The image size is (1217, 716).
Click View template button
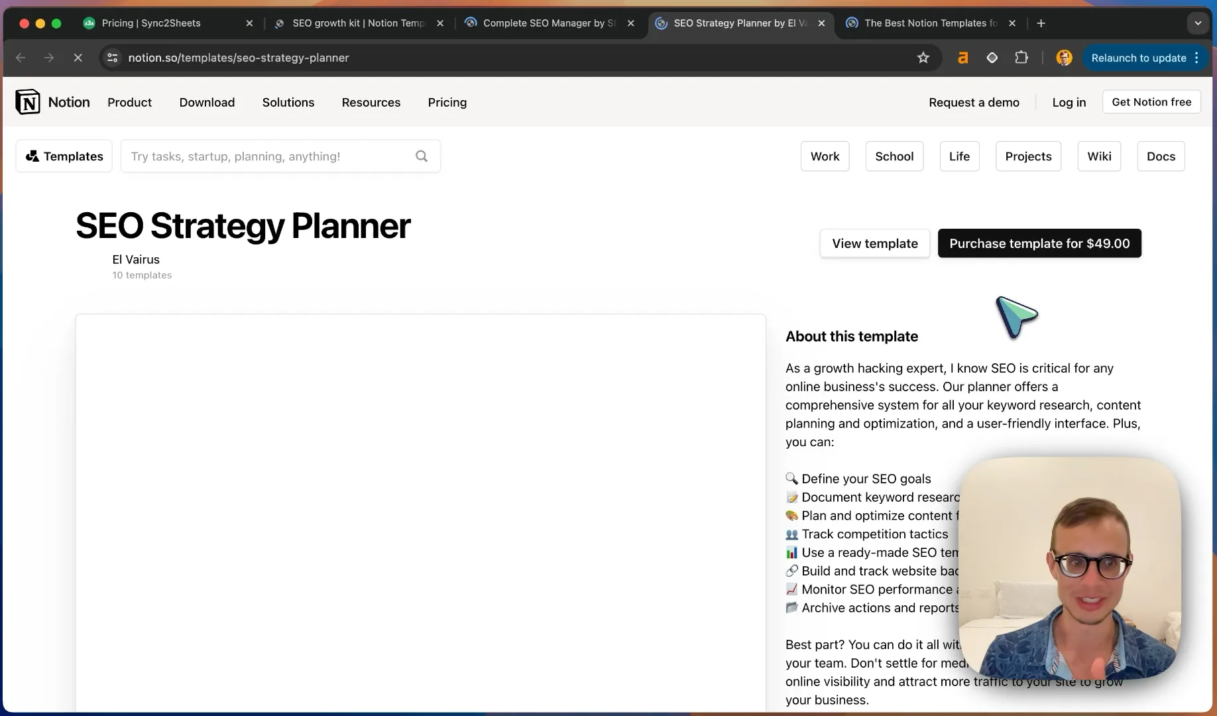pos(875,243)
